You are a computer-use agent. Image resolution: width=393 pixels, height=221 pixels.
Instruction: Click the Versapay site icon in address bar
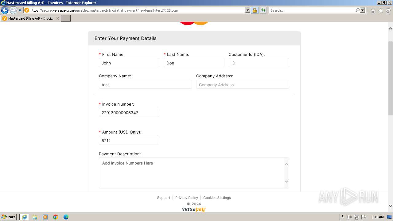point(27,10)
